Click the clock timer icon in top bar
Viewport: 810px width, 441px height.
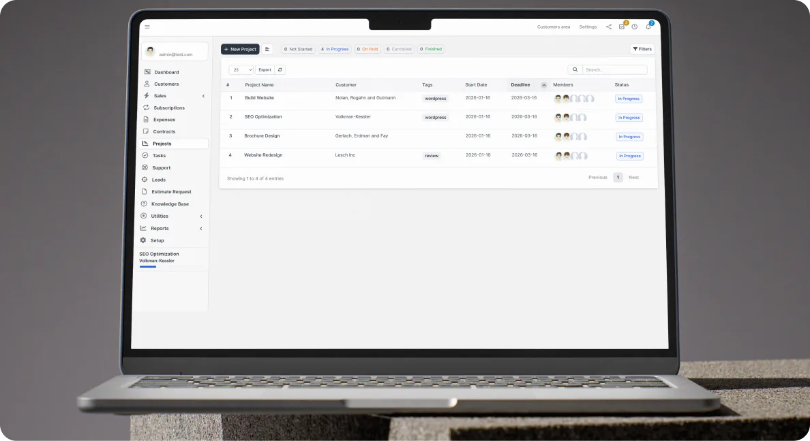pos(634,27)
